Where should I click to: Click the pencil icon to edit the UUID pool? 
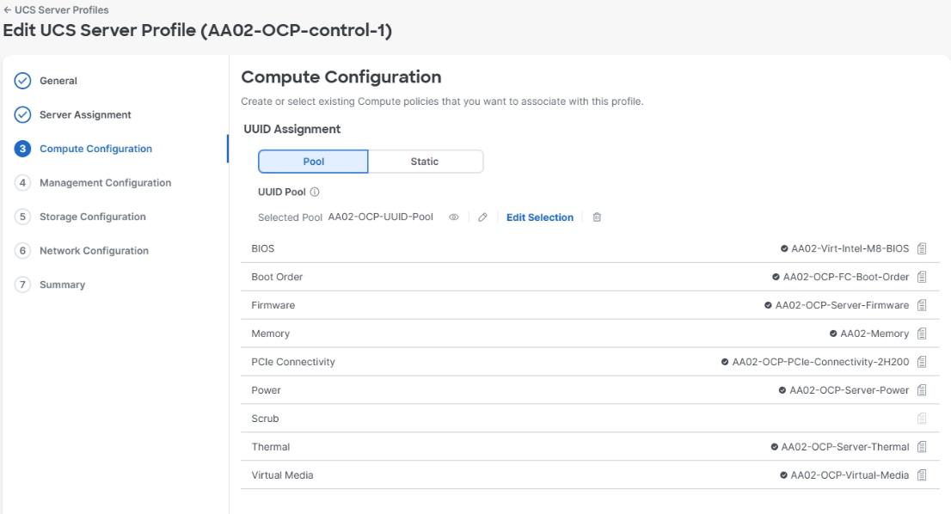pyautogui.click(x=482, y=217)
